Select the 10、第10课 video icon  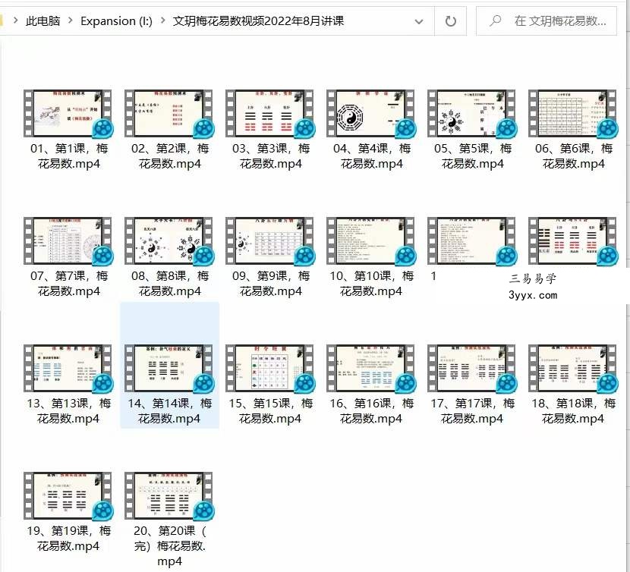370,240
